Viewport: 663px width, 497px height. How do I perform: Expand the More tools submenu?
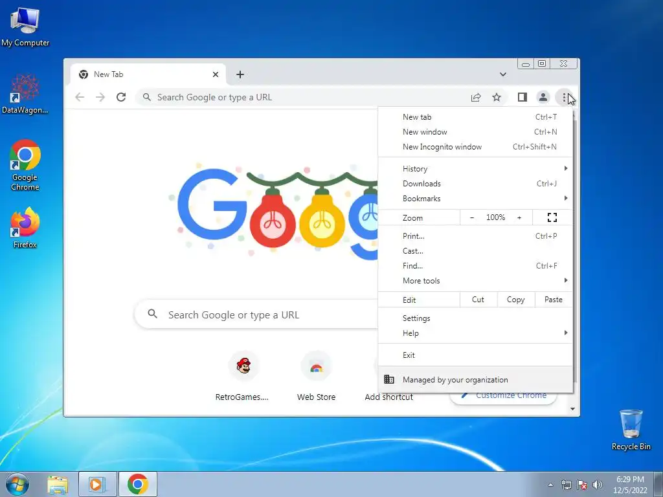pos(475,281)
